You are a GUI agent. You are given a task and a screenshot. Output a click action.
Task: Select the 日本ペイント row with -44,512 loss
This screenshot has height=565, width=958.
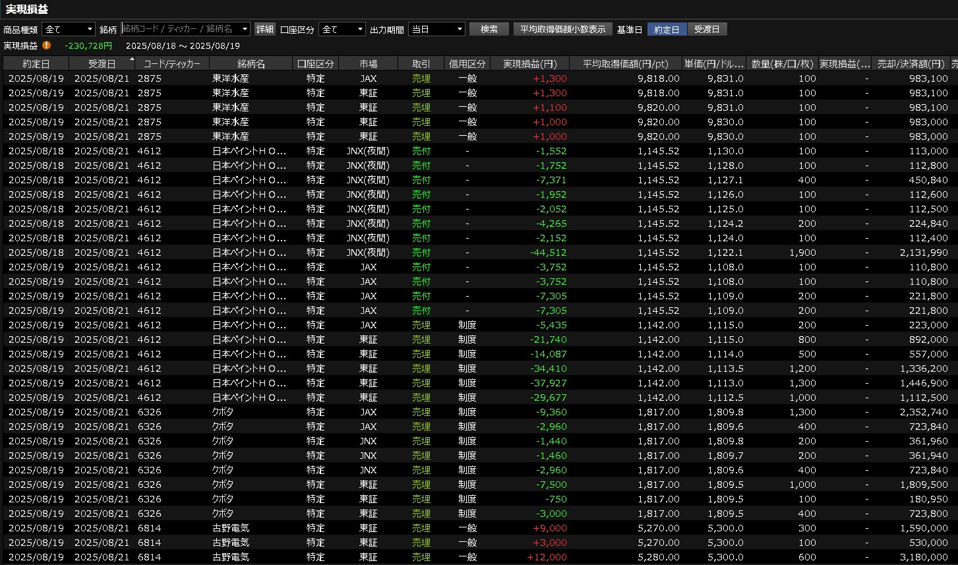pyautogui.click(x=462, y=253)
